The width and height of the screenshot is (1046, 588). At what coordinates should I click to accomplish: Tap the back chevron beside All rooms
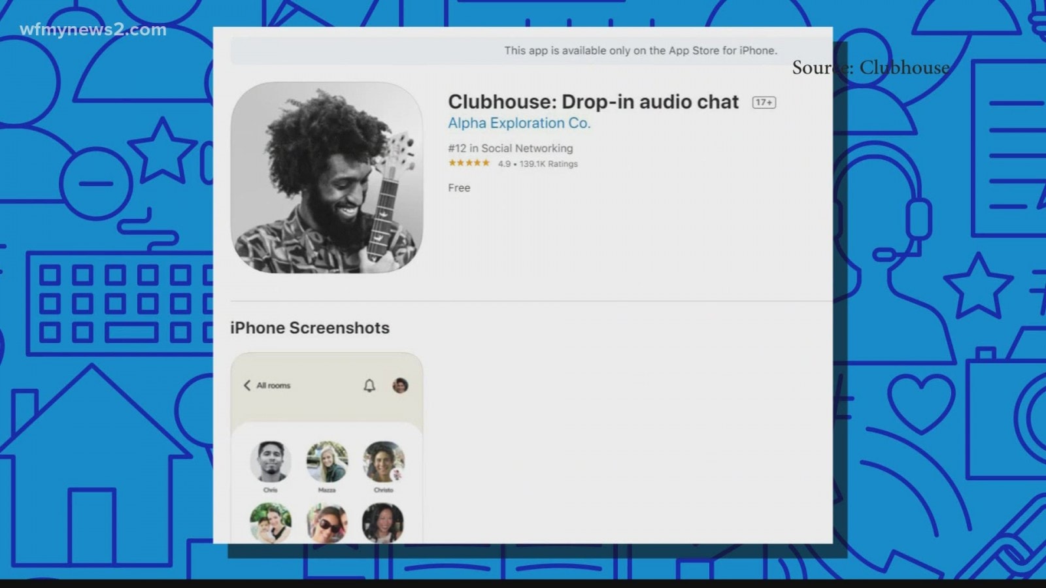tap(247, 385)
